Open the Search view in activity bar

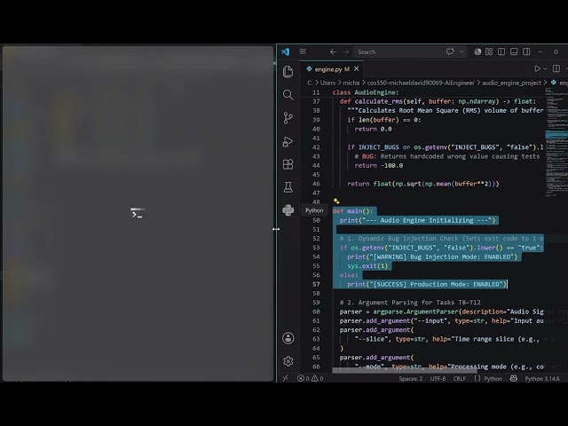click(288, 95)
